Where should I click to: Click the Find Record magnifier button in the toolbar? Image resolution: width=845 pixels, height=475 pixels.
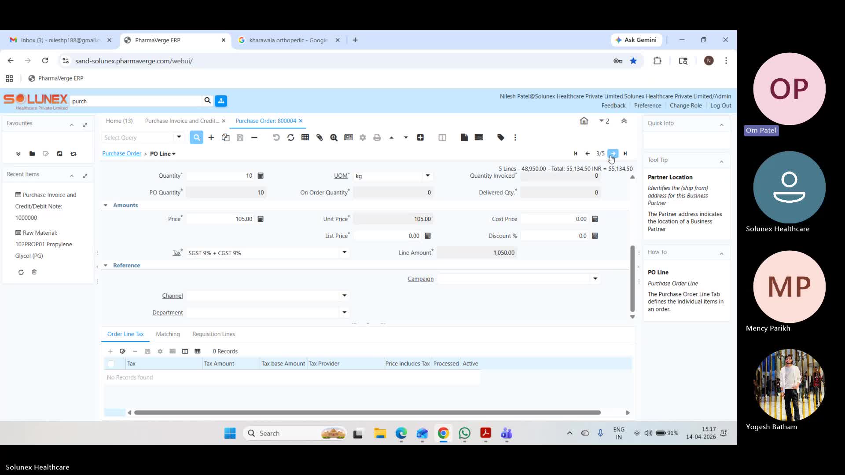197,138
